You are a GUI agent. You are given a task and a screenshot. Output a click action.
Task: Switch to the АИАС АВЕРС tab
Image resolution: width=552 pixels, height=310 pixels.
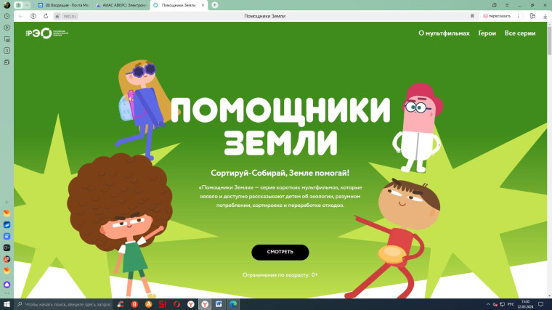[x=121, y=5]
